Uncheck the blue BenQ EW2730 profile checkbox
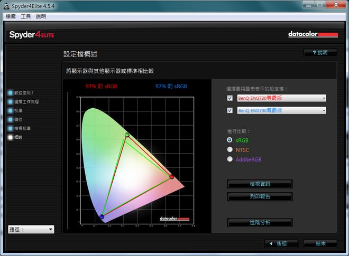This screenshot has height=256, width=349. 229,110
